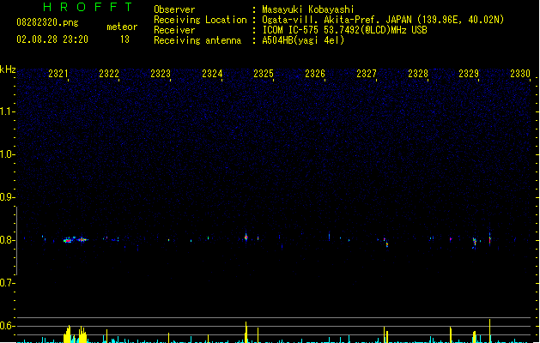This screenshot has height=343, width=540.
Task: Click the 2326 time marker
Action: (315, 74)
